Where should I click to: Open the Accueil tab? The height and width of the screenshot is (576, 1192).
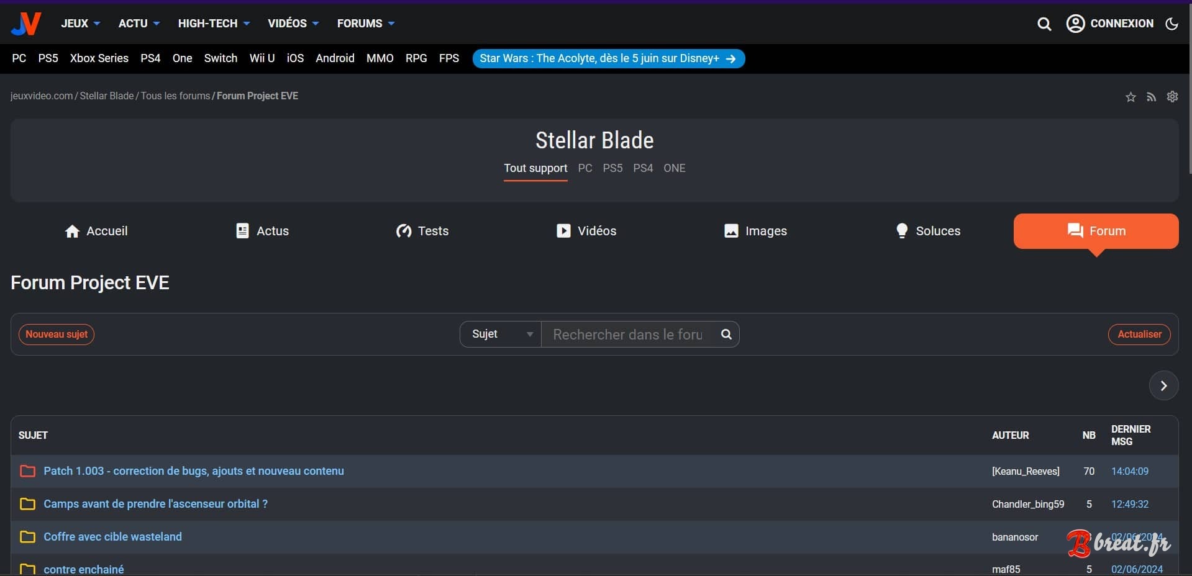click(96, 230)
